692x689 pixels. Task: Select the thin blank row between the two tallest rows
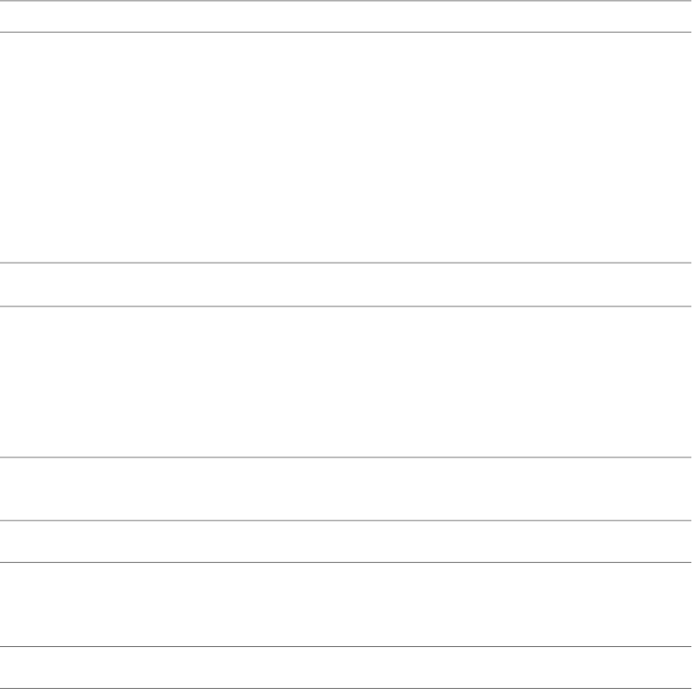(x=346, y=285)
